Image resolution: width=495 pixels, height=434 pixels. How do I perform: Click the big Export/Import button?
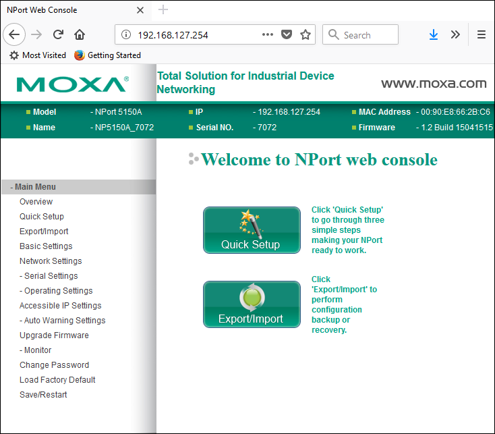(252, 304)
